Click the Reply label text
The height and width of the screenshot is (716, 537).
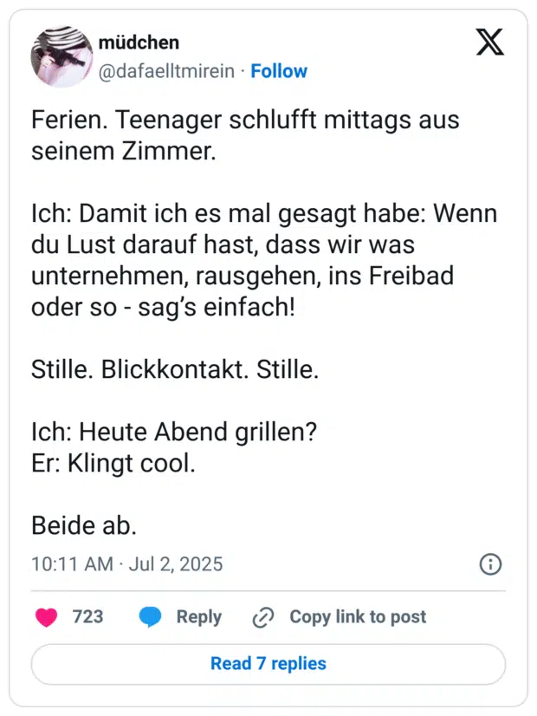tap(199, 617)
